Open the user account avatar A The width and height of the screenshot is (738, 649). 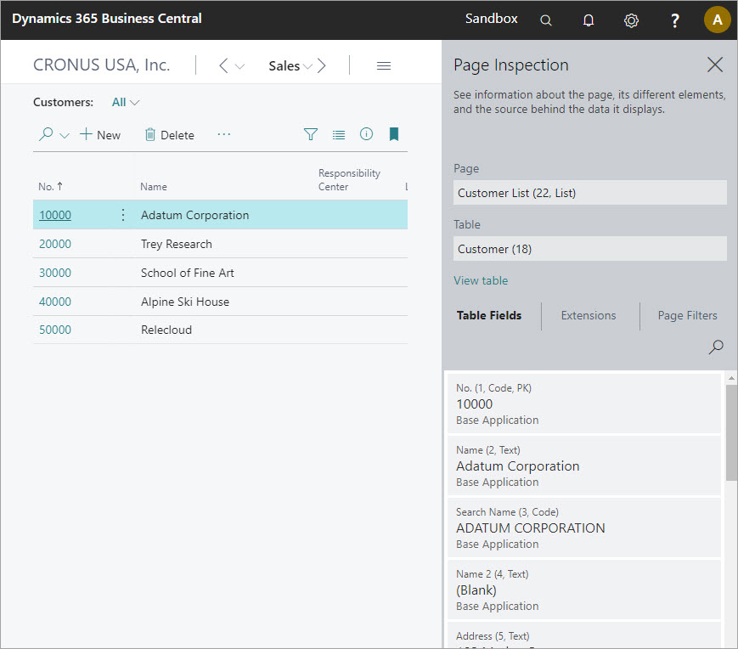[x=717, y=20]
